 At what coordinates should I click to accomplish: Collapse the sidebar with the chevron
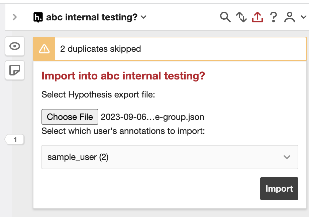pyautogui.click(x=15, y=17)
